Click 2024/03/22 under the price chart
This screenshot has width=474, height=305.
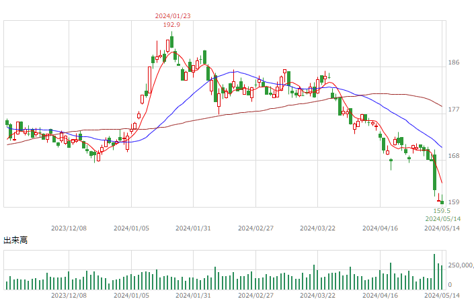(x=317, y=228)
